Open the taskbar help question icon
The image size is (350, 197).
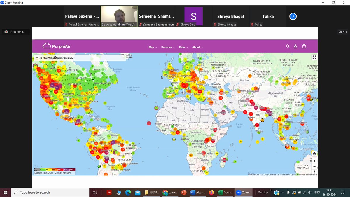[x=276, y=193]
